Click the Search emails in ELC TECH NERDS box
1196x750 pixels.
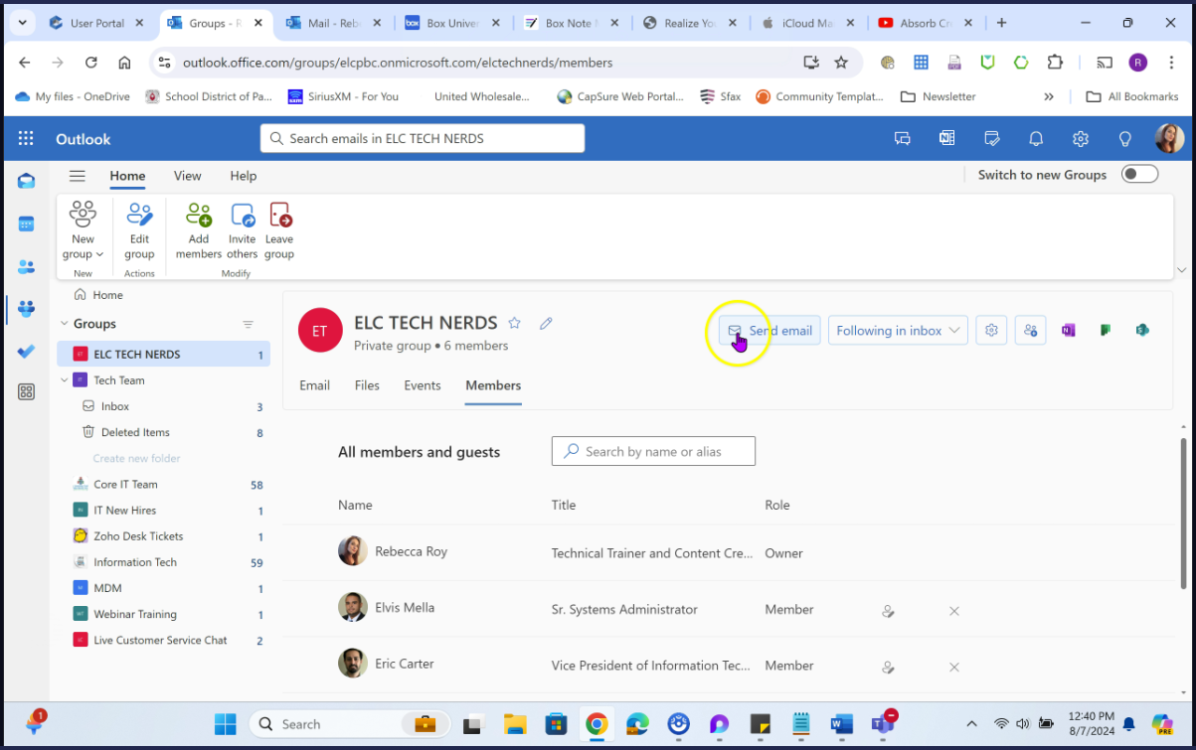click(x=423, y=138)
